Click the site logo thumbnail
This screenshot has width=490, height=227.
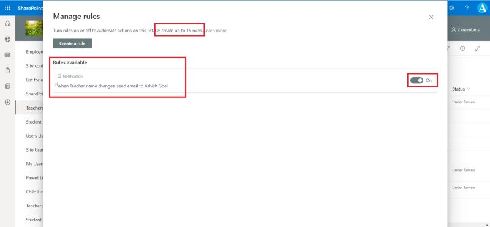coord(34,28)
